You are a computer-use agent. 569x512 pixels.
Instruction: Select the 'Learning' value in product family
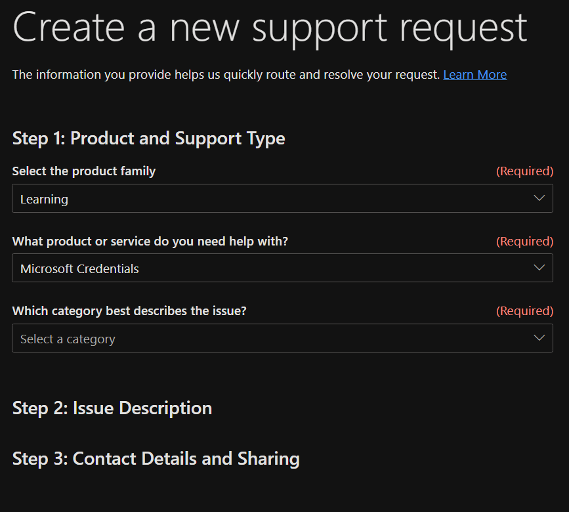coord(44,198)
